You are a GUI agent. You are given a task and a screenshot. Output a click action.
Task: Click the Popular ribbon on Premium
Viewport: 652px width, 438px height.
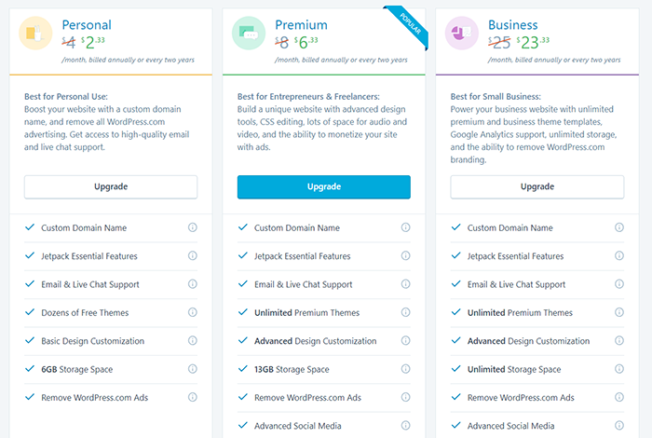tap(408, 26)
